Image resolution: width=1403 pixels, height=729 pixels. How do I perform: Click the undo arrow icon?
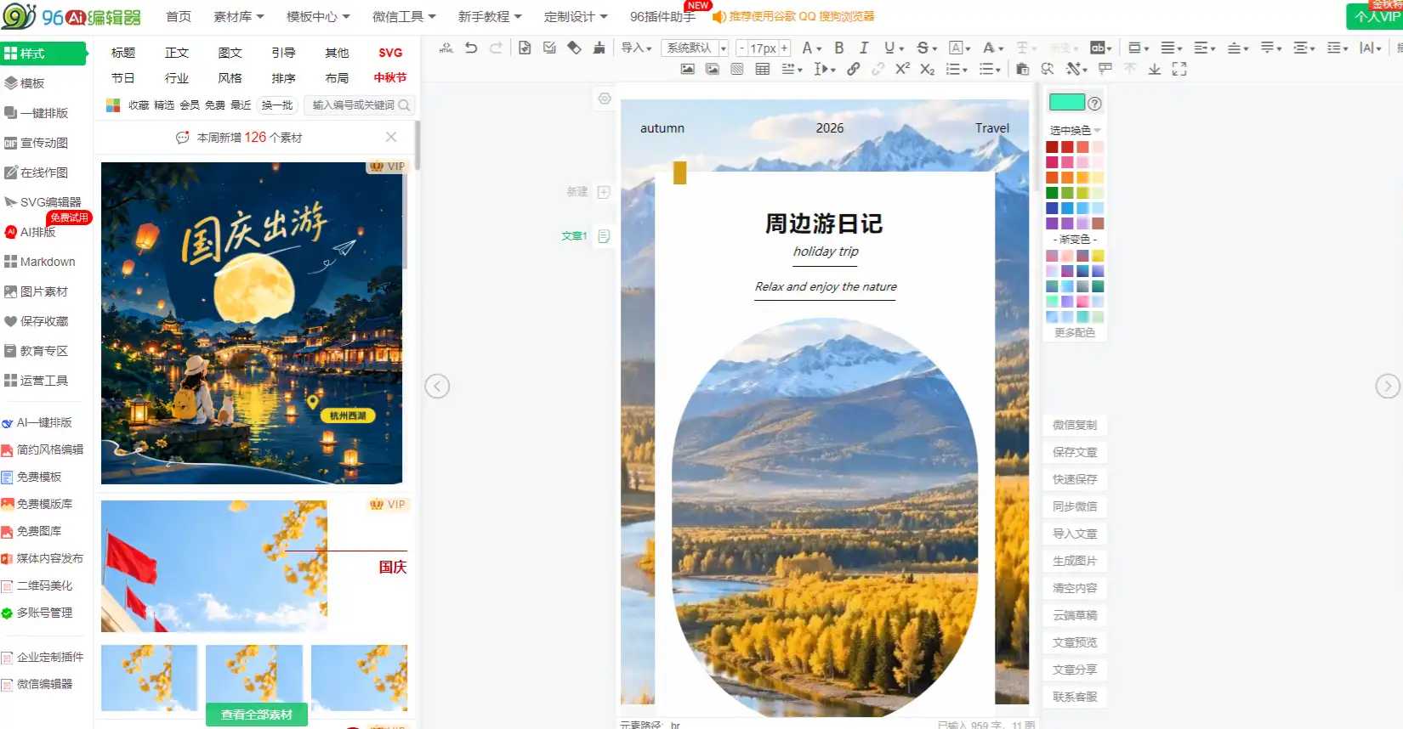pos(471,48)
